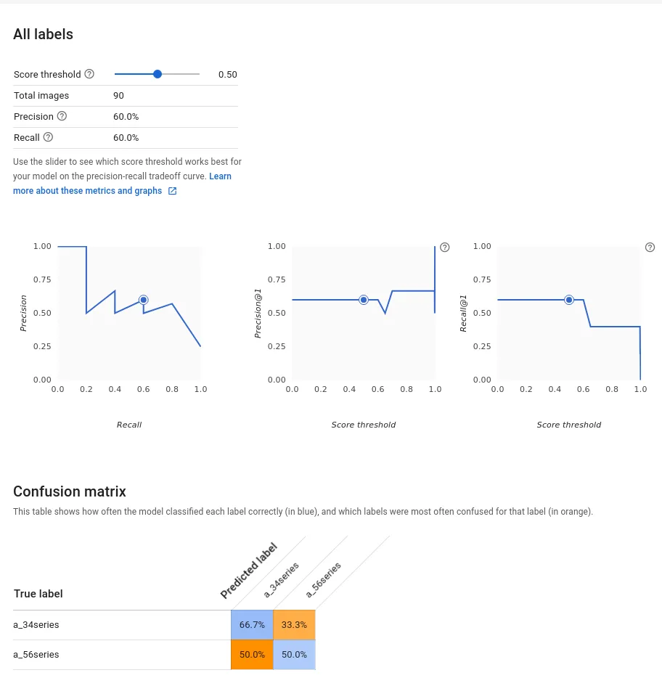This screenshot has height=678, width=662.
Task: Open help icon above the Recall@1 chart
Action: click(650, 247)
